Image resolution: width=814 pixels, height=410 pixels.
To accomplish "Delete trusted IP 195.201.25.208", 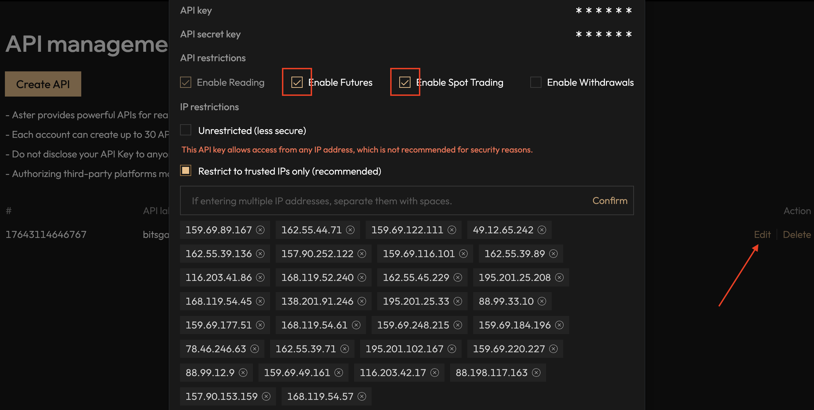I will click(x=559, y=277).
